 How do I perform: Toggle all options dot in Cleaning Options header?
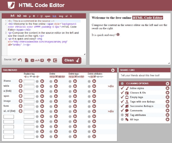click(x=122, y=84)
